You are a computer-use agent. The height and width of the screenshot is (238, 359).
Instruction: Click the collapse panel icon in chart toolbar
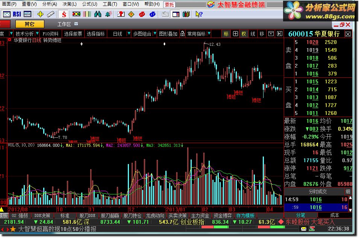[x=271, y=34]
